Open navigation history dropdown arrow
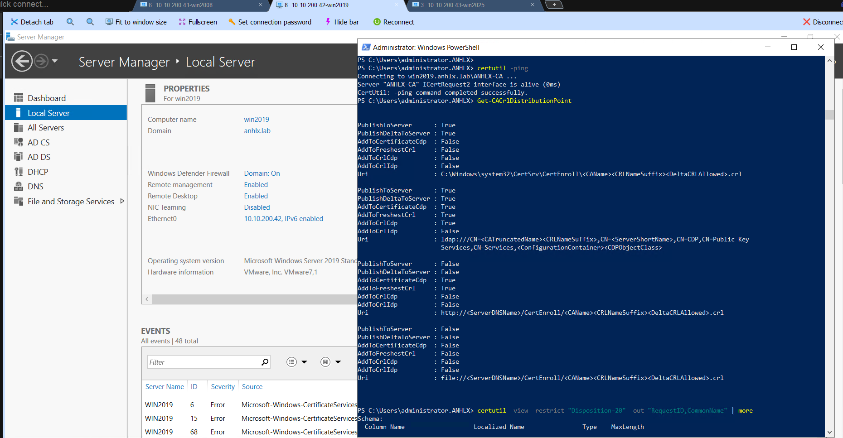This screenshot has width=843, height=438. point(55,61)
